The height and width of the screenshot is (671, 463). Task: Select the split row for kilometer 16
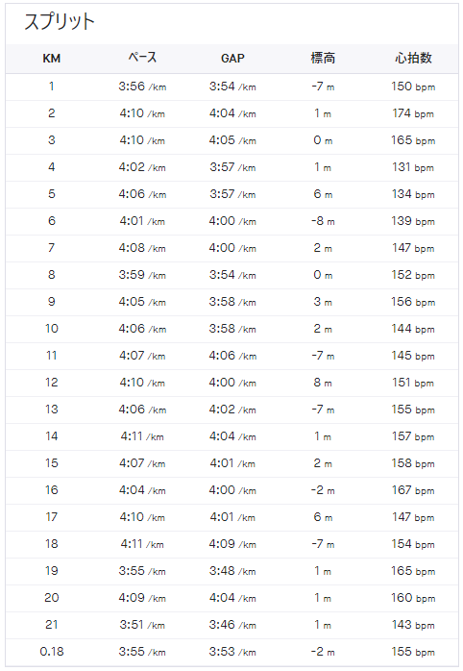231,490
